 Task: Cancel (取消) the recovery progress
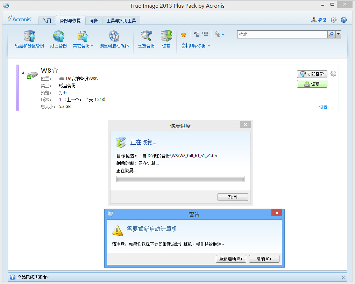pyautogui.click(x=233, y=197)
